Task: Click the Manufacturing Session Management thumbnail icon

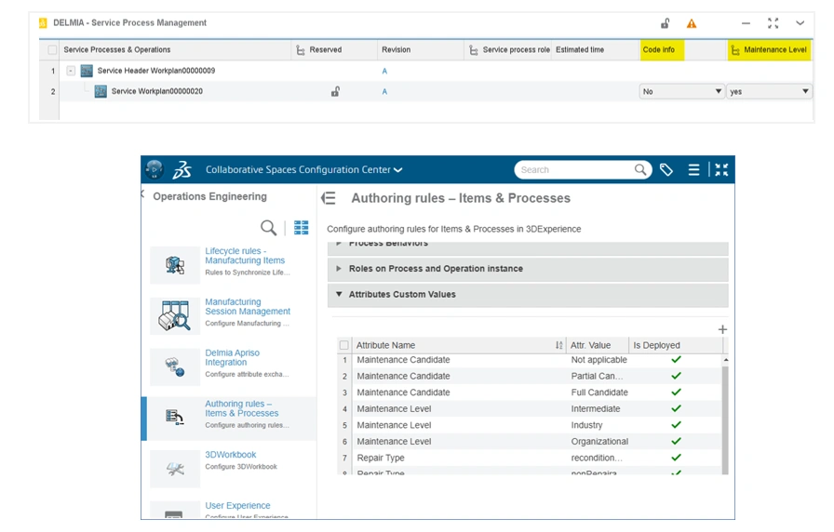Action: [174, 315]
